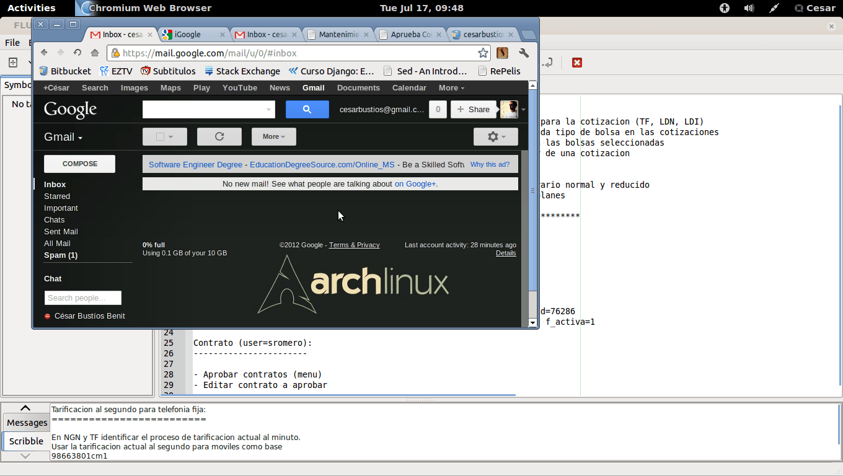Click the network status icon in top panel
Viewport: 843px width, 476px height.
(774, 8)
